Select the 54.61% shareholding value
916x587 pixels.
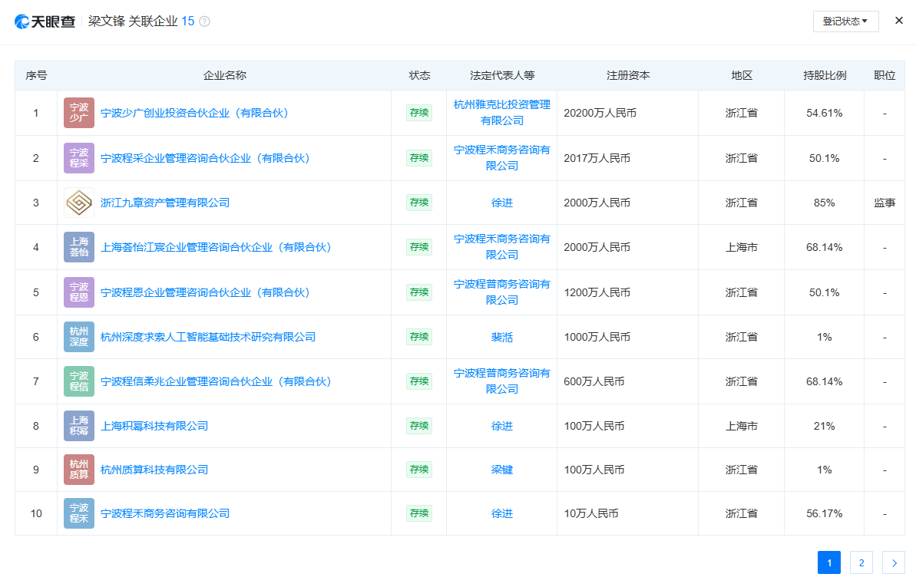pyautogui.click(x=825, y=113)
